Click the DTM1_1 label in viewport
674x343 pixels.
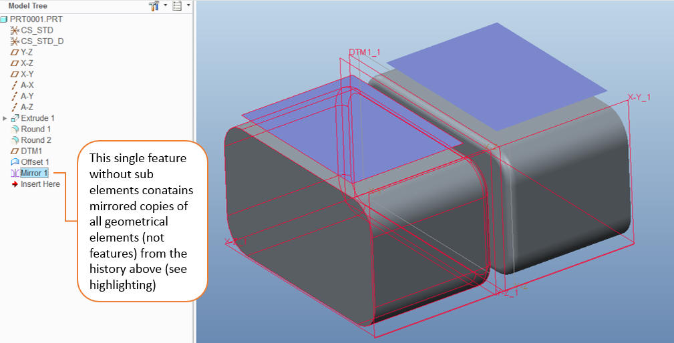point(365,52)
